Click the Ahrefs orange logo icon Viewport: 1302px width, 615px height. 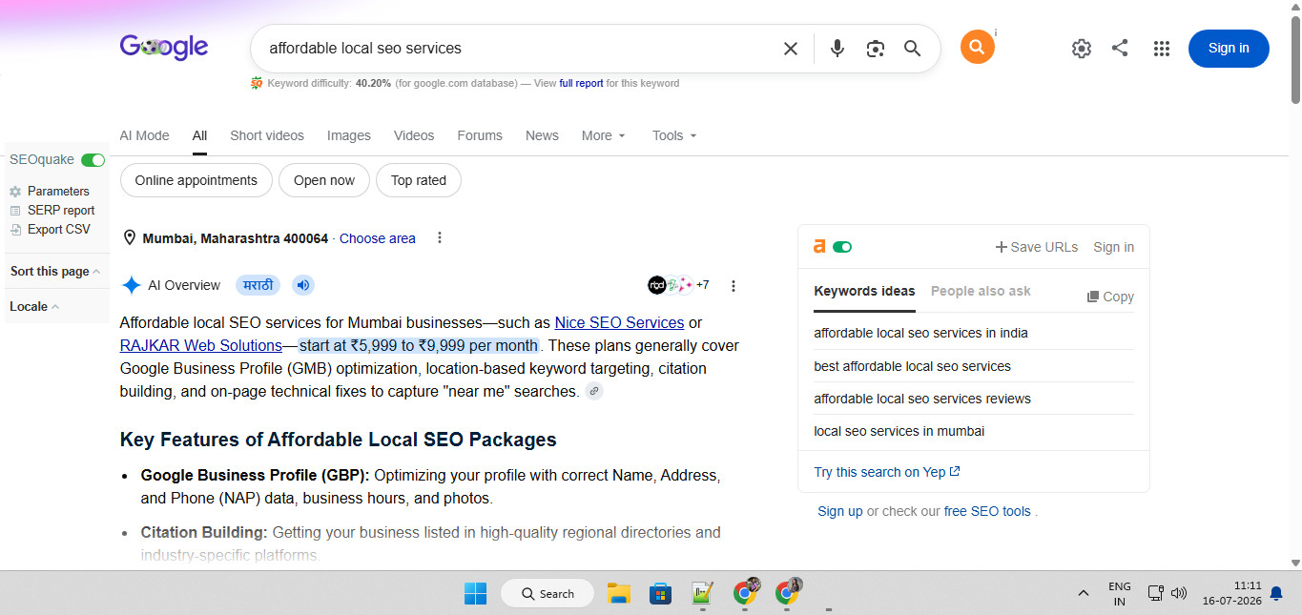click(x=818, y=246)
